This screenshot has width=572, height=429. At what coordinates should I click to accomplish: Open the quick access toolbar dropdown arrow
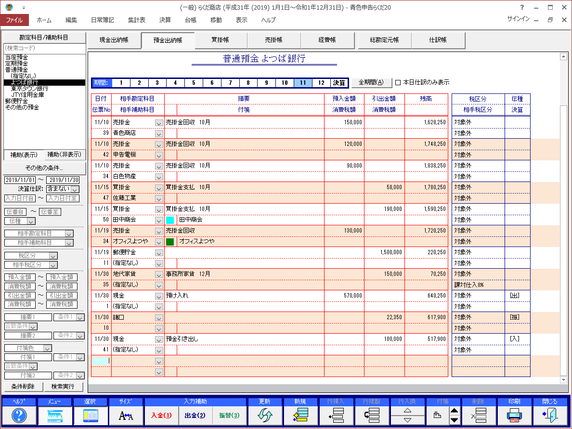pos(24,8)
